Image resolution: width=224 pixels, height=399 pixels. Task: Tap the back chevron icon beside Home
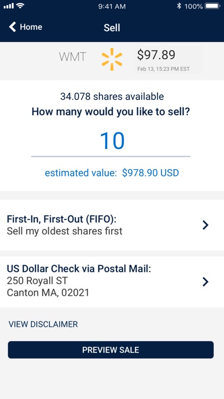click(x=12, y=27)
